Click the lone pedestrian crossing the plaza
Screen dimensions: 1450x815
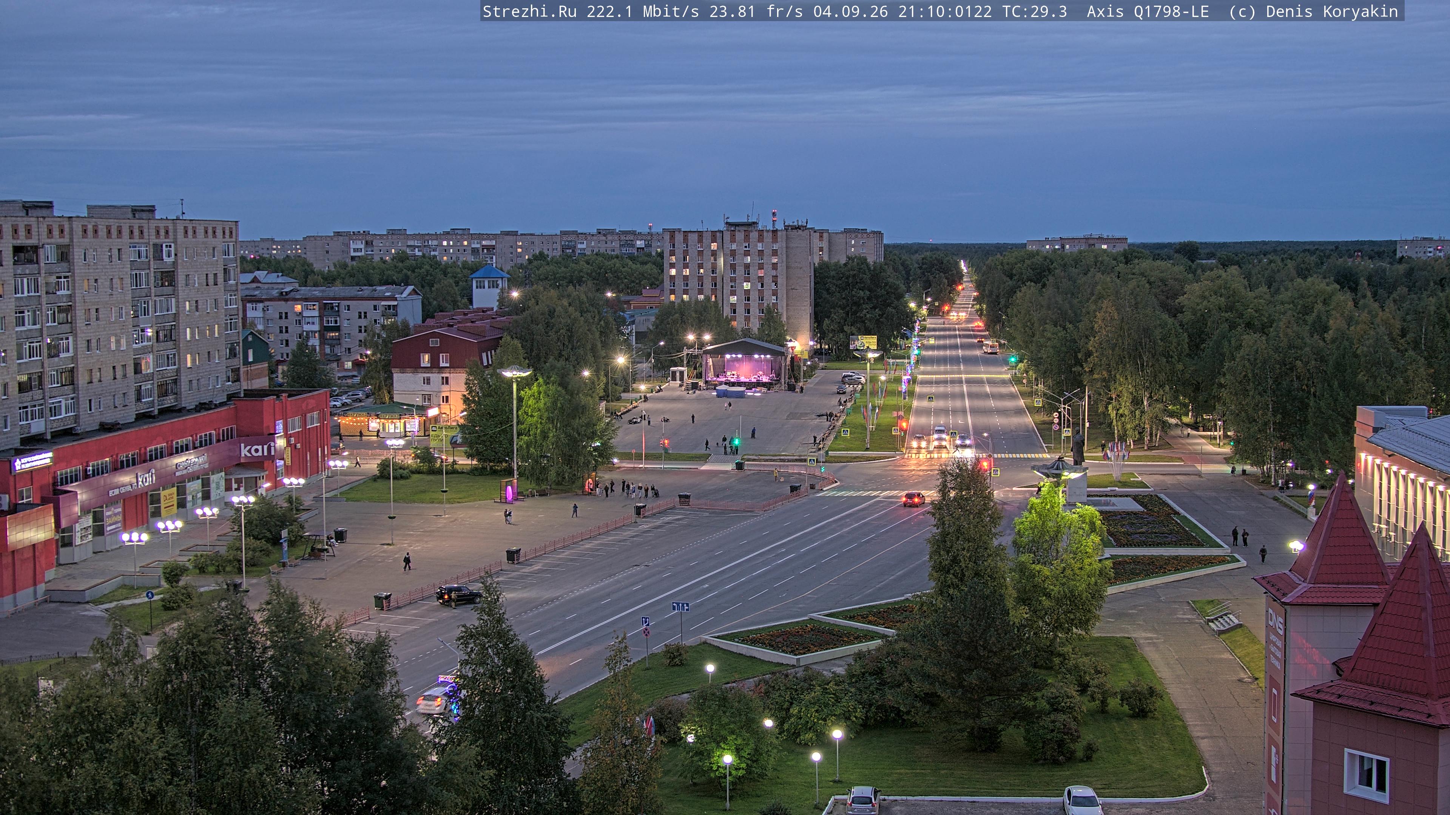(406, 561)
